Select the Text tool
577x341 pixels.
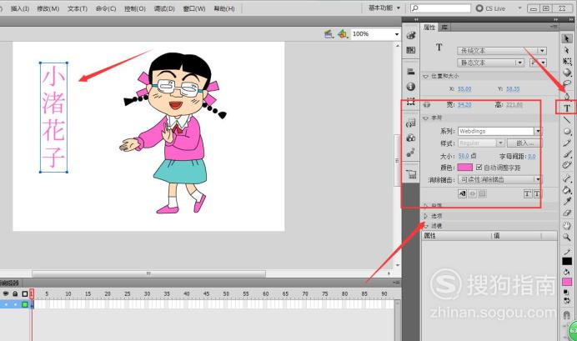point(567,108)
